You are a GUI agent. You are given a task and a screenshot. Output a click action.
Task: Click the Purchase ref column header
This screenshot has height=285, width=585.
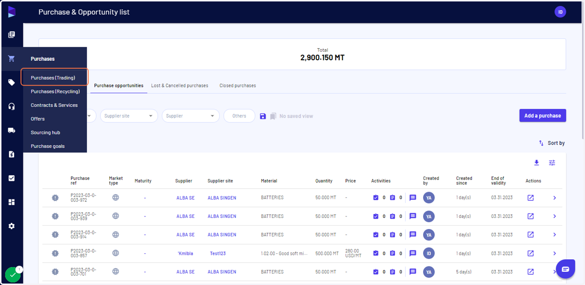80,181
